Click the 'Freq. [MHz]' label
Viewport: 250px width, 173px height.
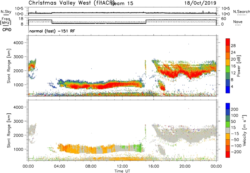[x=6, y=21]
